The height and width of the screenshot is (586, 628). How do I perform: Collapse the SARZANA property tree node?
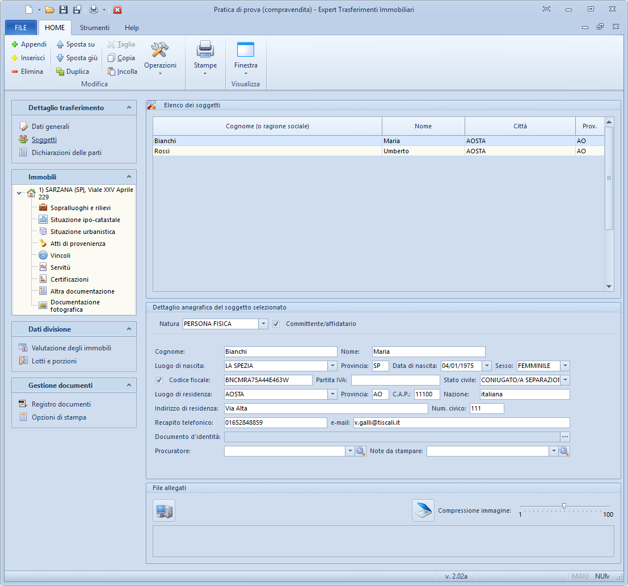pos(20,193)
